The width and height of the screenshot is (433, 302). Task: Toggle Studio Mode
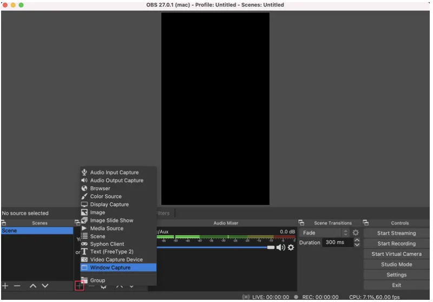coord(396,265)
